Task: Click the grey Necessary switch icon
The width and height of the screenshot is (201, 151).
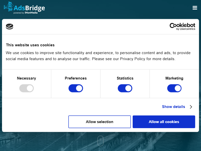Action: 26,88
